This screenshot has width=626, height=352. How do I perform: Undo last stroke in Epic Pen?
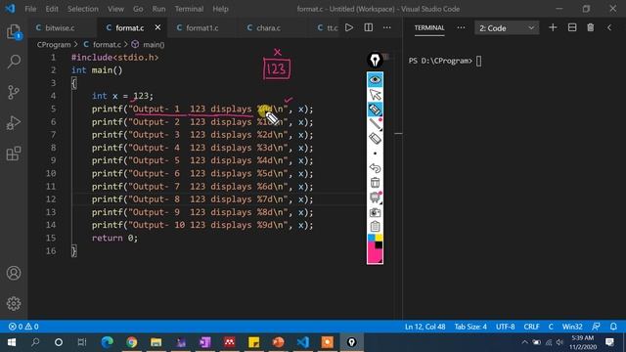tap(375, 168)
